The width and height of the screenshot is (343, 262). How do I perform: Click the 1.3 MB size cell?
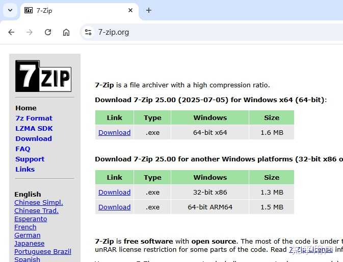tap(272, 192)
